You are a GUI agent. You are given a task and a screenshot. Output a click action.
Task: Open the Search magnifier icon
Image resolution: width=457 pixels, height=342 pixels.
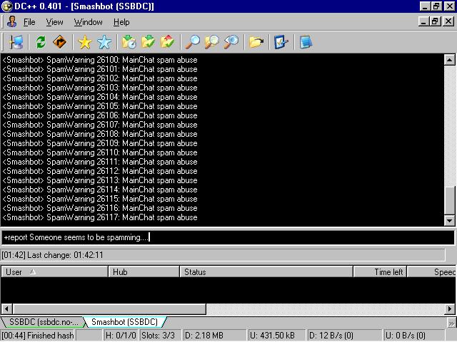(193, 43)
